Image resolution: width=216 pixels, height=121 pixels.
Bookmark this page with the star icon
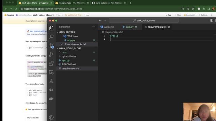(x=193, y=9)
